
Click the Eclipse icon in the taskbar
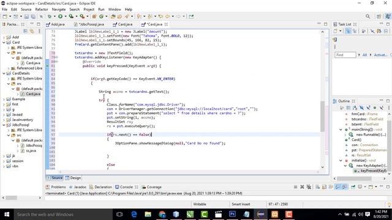260,214
